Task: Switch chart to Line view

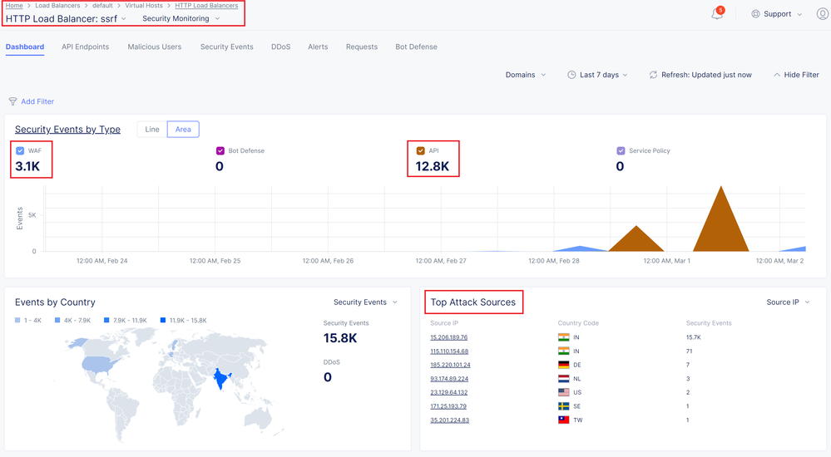Action: tap(152, 130)
